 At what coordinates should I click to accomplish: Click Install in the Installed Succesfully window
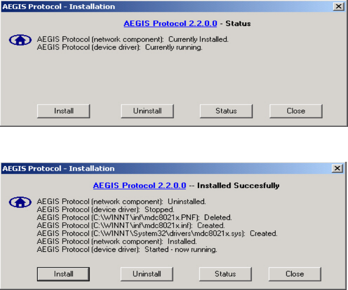[64, 274]
